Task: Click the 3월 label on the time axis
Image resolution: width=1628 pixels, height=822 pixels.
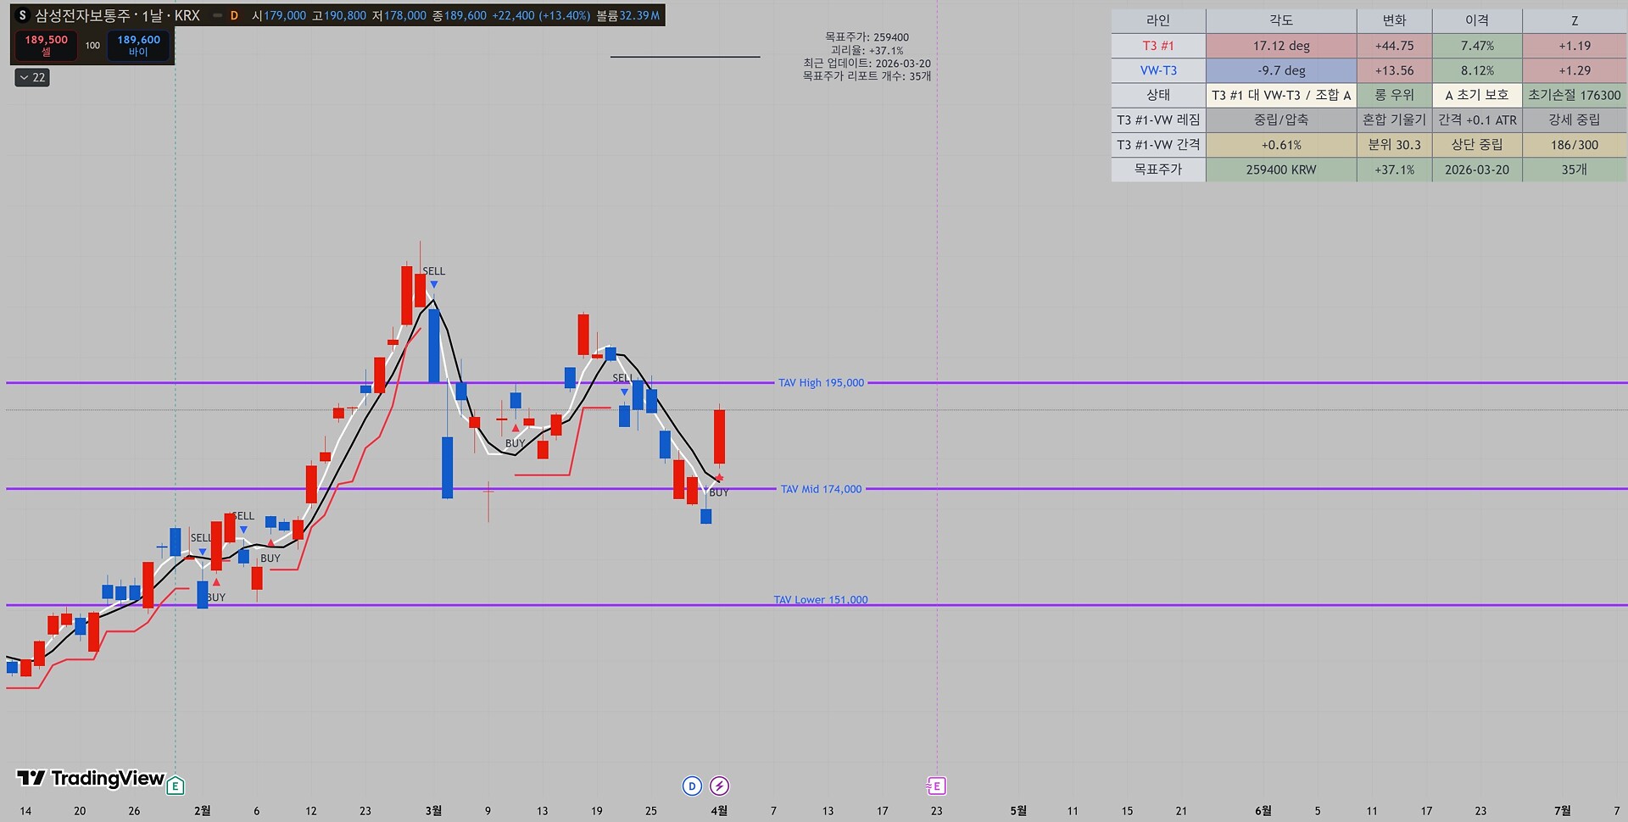Action: 433,811
